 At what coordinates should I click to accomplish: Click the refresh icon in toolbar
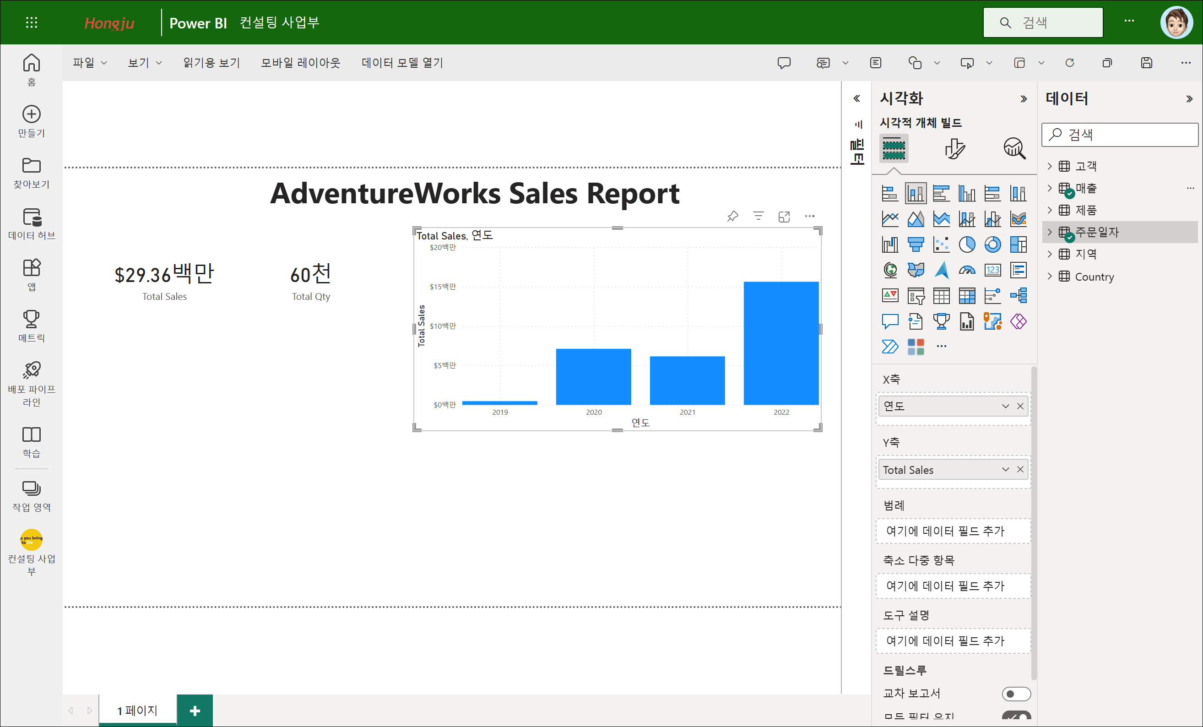point(1070,63)
